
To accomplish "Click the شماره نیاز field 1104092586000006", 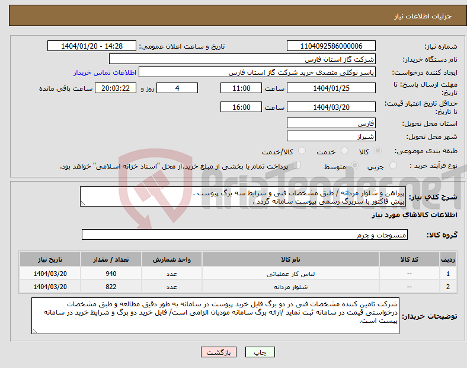I will tap(331, 46).
